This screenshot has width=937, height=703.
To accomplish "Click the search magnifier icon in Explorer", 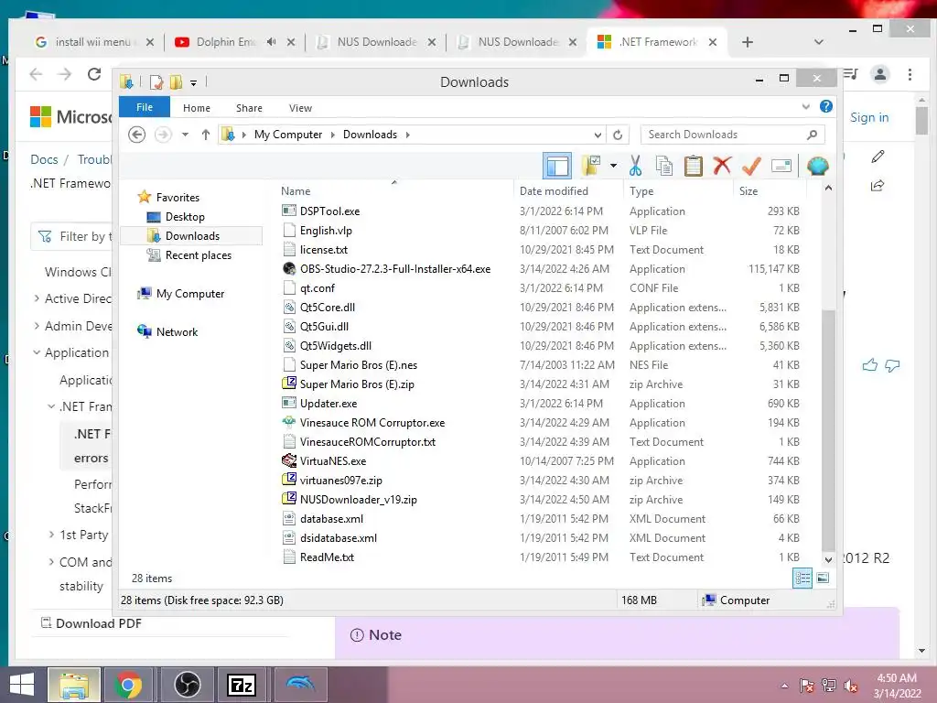I will click(813, 135).
